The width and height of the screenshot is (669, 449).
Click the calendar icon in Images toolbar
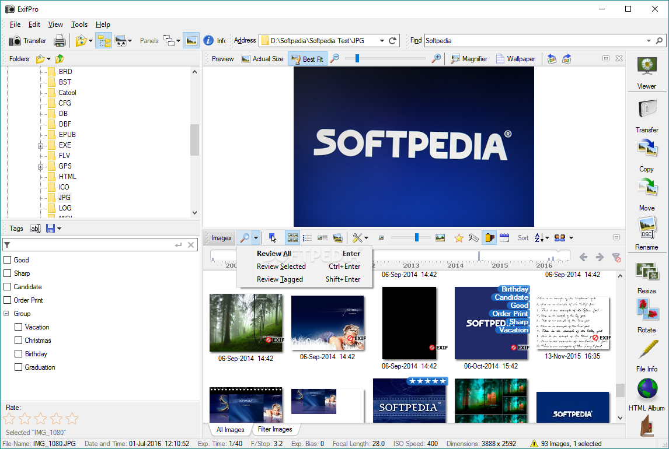pyautogui.click(x=504, y=238)
